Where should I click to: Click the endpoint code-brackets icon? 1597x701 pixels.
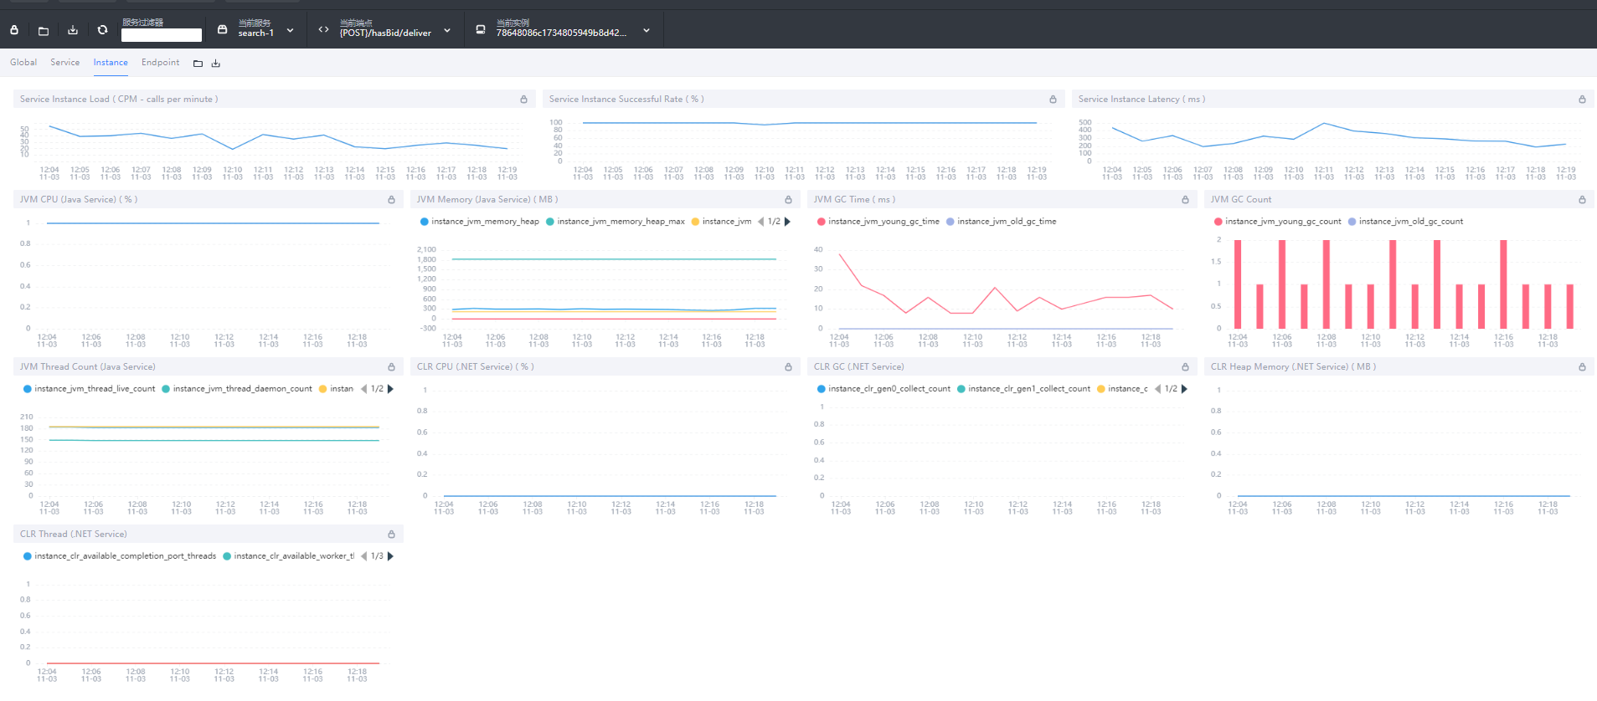coord(323,29)
